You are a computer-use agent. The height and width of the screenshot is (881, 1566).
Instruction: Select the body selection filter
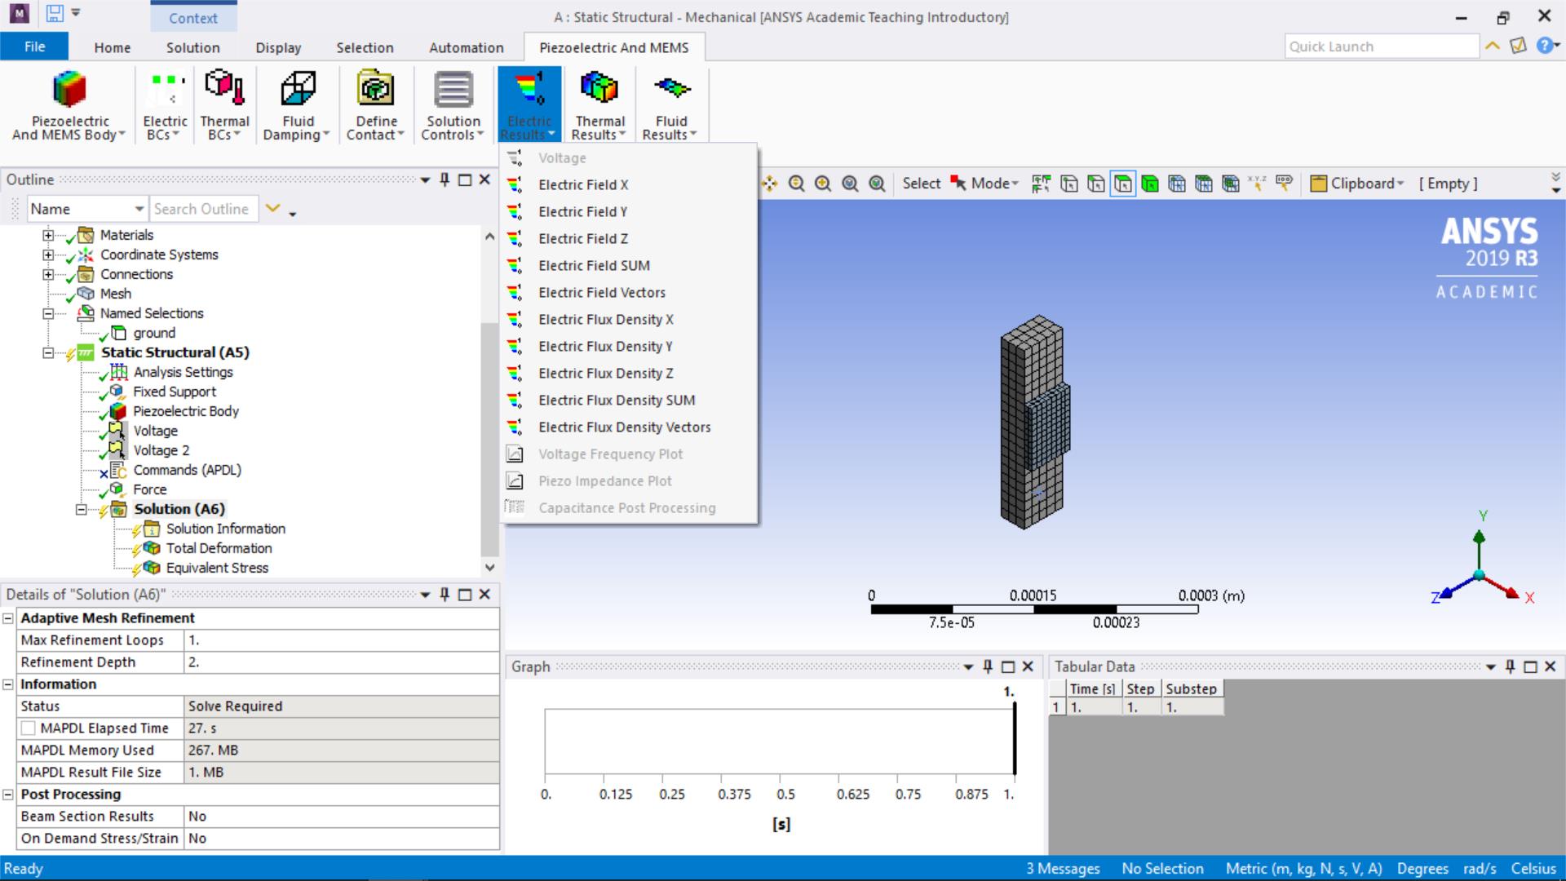pyautogui.click(x=1149, y=184)
